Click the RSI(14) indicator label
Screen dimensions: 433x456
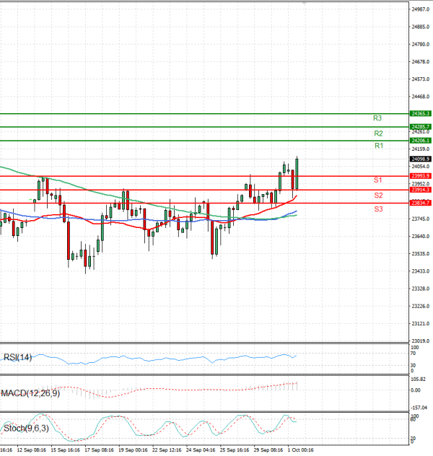18,358
